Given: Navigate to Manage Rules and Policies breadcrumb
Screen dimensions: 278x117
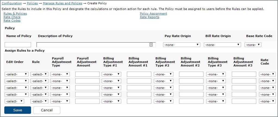Looking at the screenshot, I should click(x=63, y=3).
